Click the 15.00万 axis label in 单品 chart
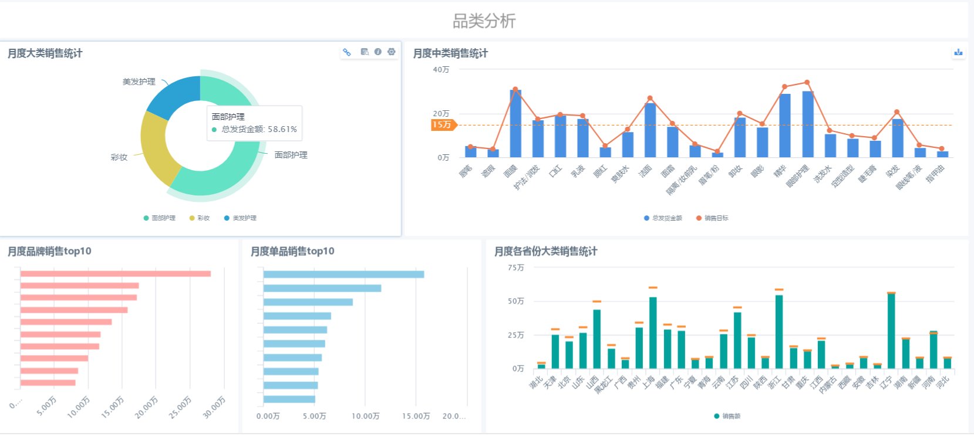 (416, 416)
